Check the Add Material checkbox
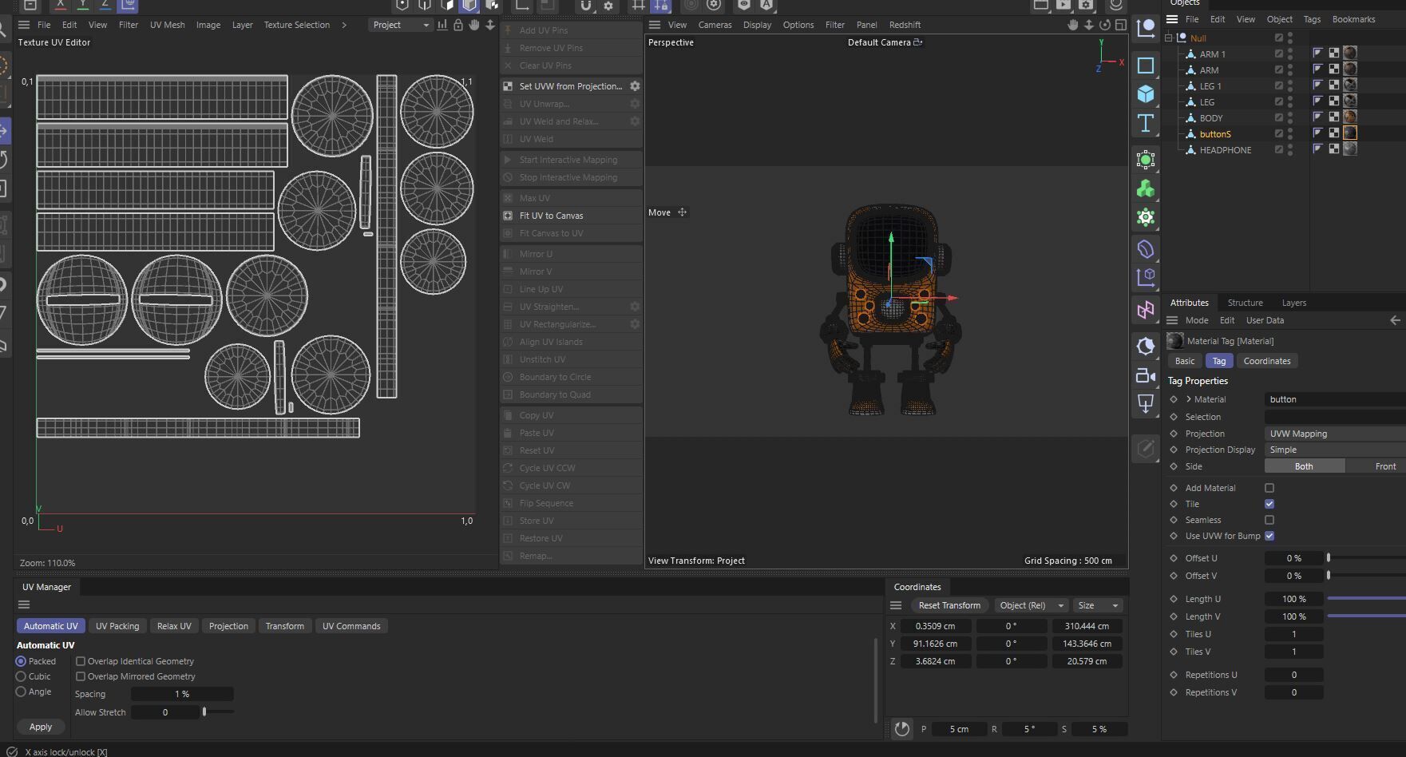The width and height of the screenshot is (1406, 757). coord(1269,488)
